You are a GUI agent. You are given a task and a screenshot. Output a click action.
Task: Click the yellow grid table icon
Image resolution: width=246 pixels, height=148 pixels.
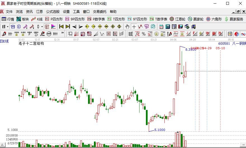[230, 34]
